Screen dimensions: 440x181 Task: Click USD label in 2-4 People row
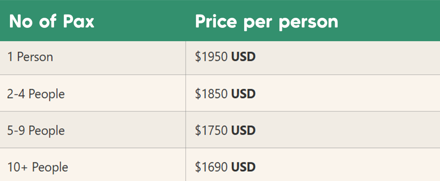coord(243,94)
